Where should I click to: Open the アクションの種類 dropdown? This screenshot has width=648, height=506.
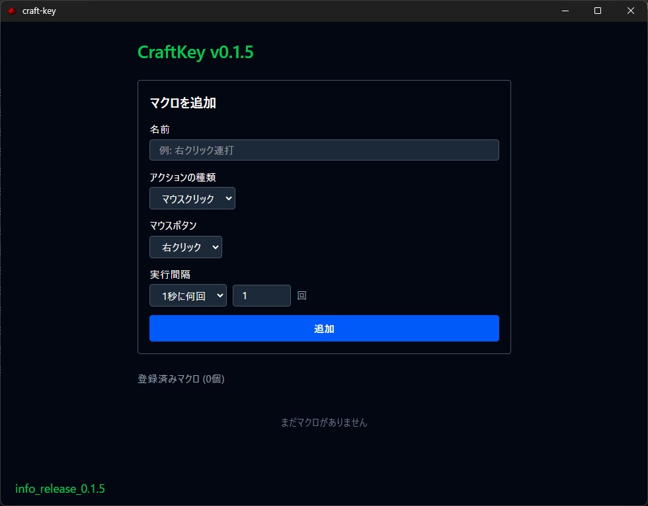[x=192, y=198]
